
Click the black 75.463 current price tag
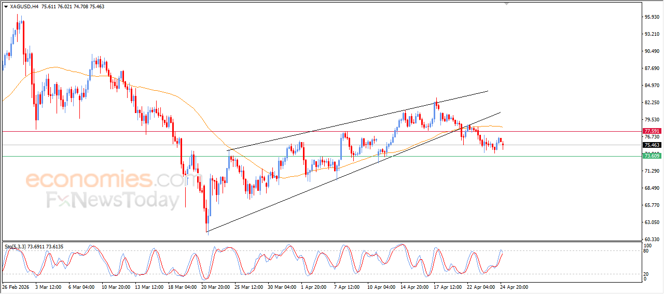(x=651, y=145)
